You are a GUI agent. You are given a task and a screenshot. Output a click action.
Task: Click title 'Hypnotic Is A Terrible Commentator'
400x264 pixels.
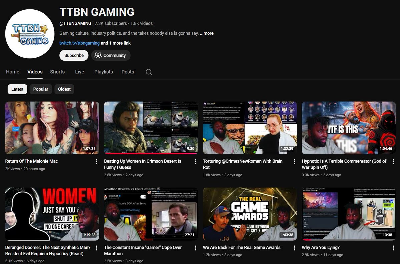click(x=344, y=164)
